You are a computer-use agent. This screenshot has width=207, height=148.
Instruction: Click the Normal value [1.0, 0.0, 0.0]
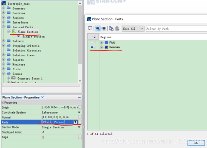point(55,117)
